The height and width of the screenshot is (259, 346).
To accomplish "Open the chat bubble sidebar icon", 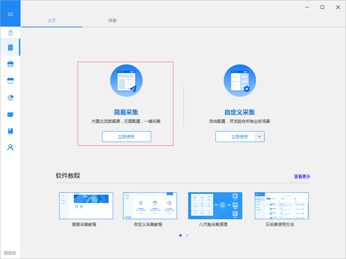I will 10,115.
